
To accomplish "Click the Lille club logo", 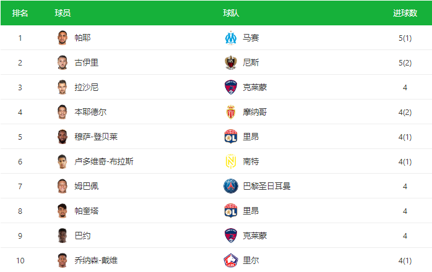I will pos(231,260).
